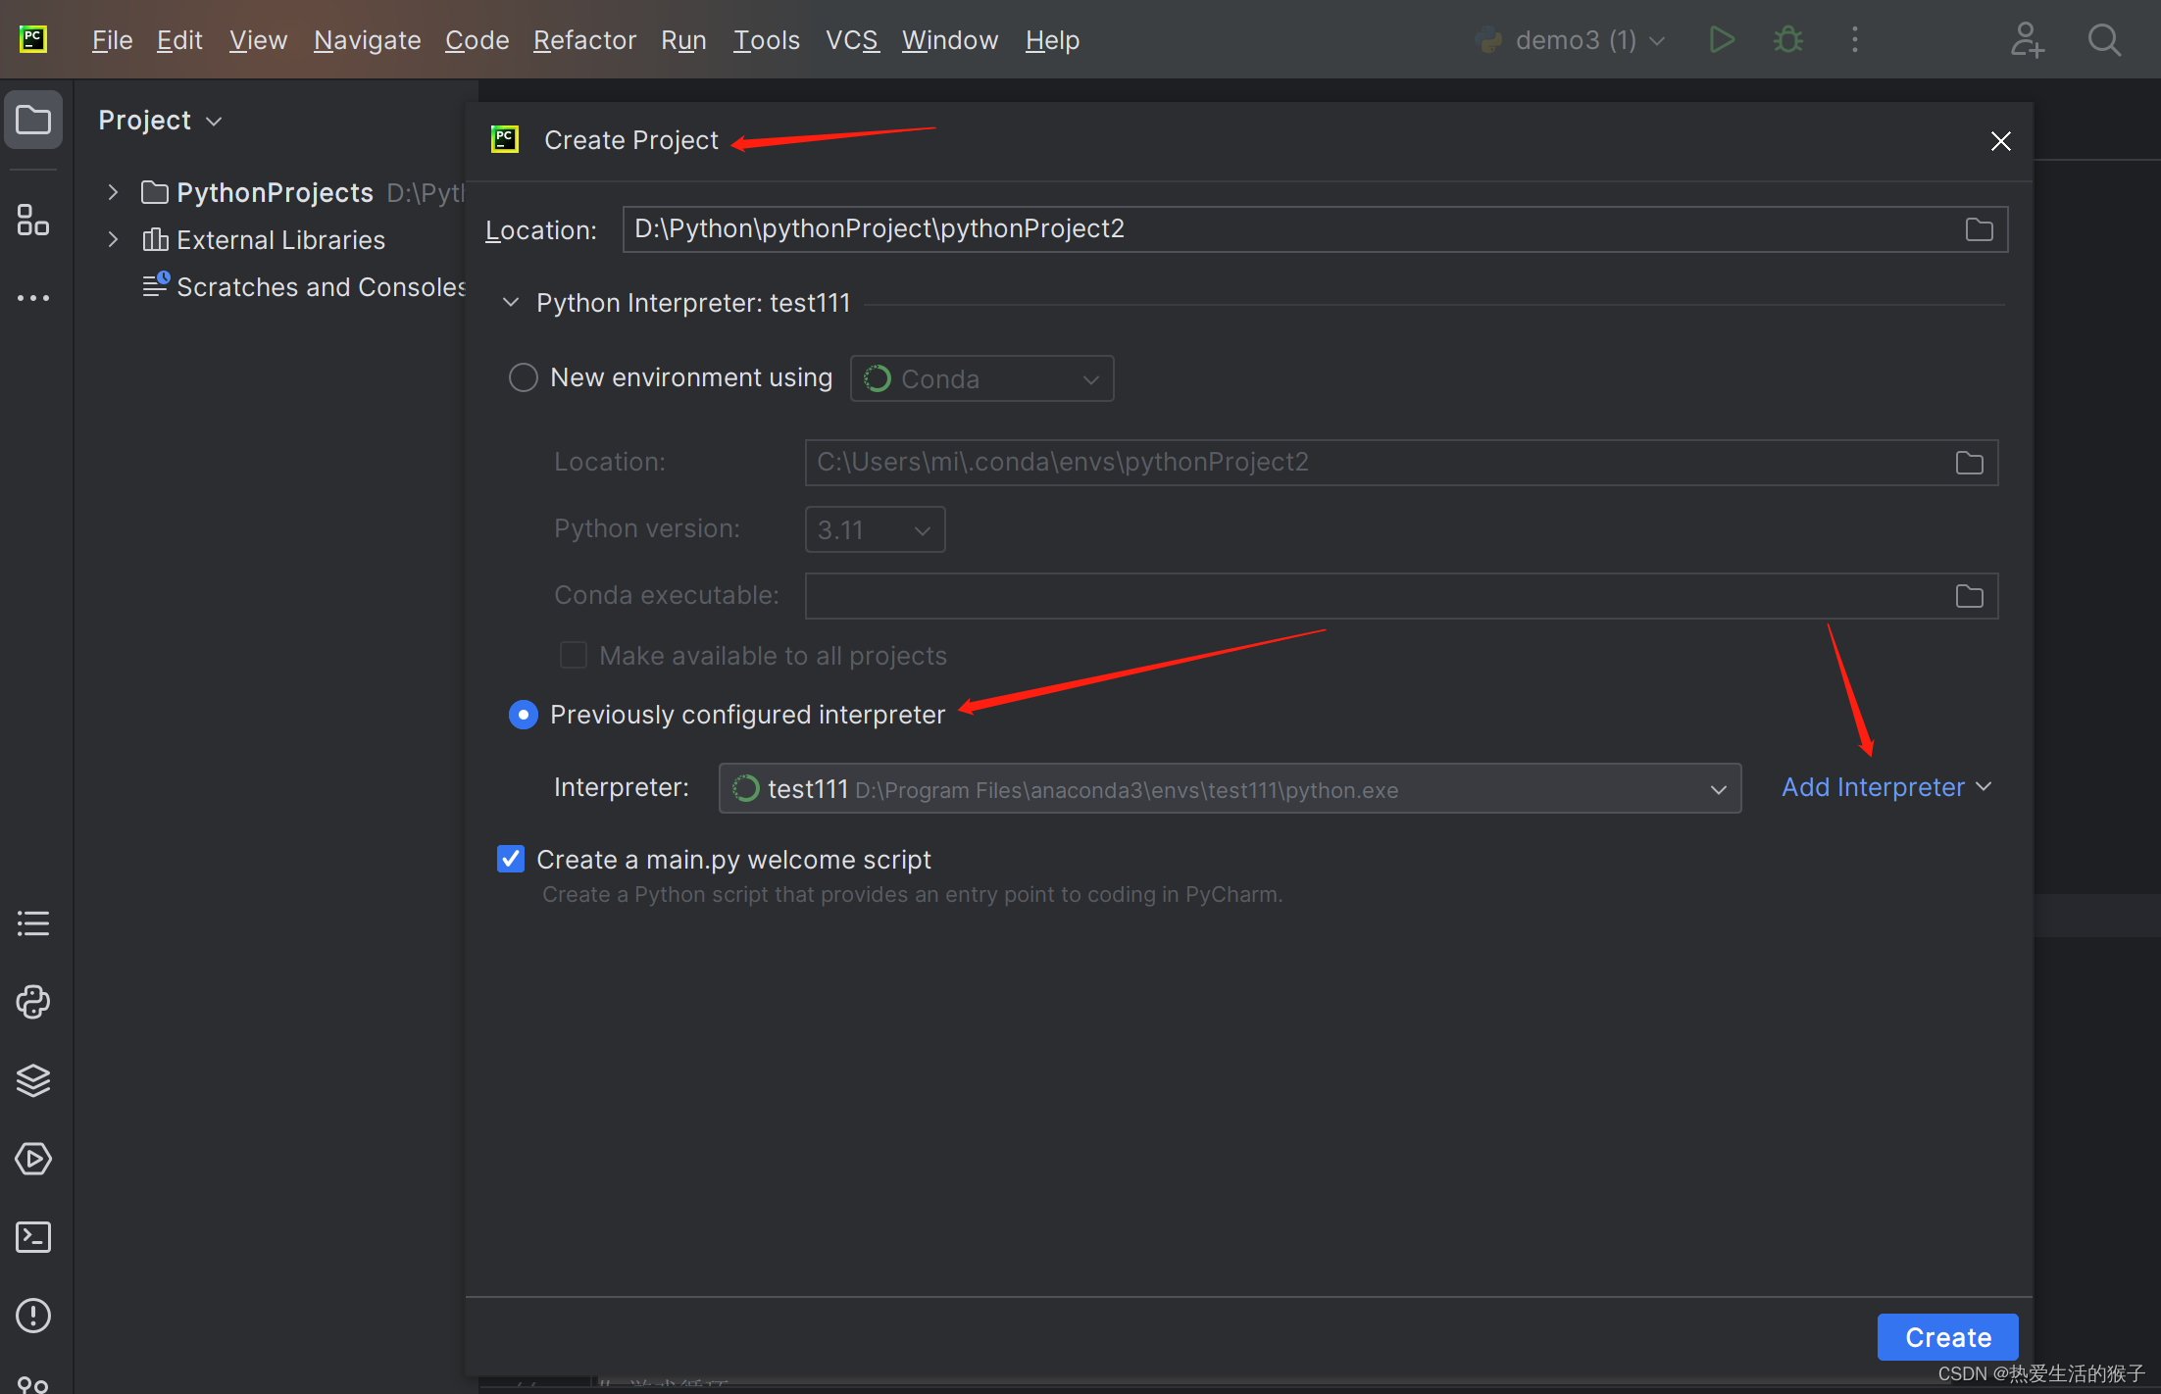Open the Project view dropdown
2161x1394 pixels.
(x=161, y=121)
